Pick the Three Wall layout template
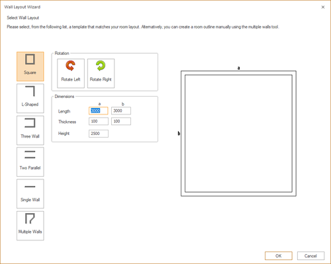This screenshot has height=264, width=331. [x=30, y=130]
